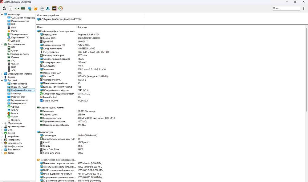This screenshot has height=182, width=308.
Task: Click the calendar-window toolbar icon
Action: [x=42, y=8]
